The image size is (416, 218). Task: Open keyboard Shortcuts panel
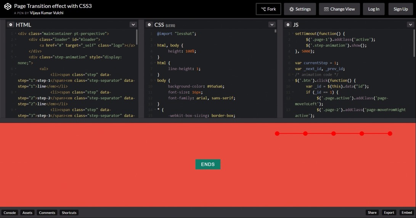coord(69,213)
